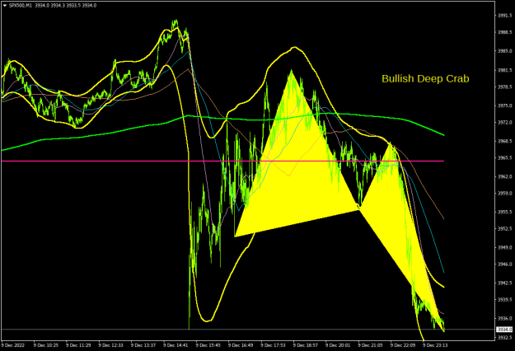The image size is (515, 351).
Task: Select the magenta horizontal line
Action: point(222,161)
